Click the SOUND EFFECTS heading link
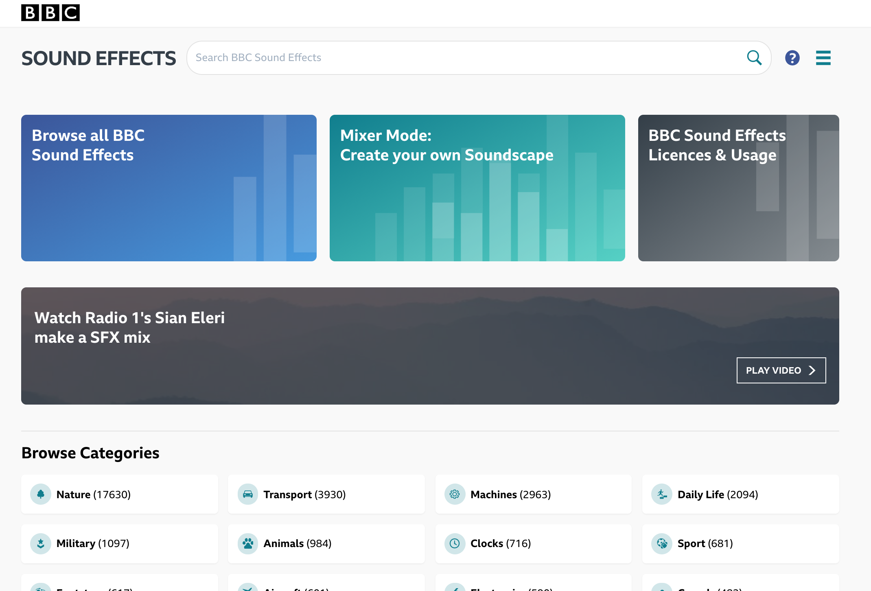 [98, 58]
